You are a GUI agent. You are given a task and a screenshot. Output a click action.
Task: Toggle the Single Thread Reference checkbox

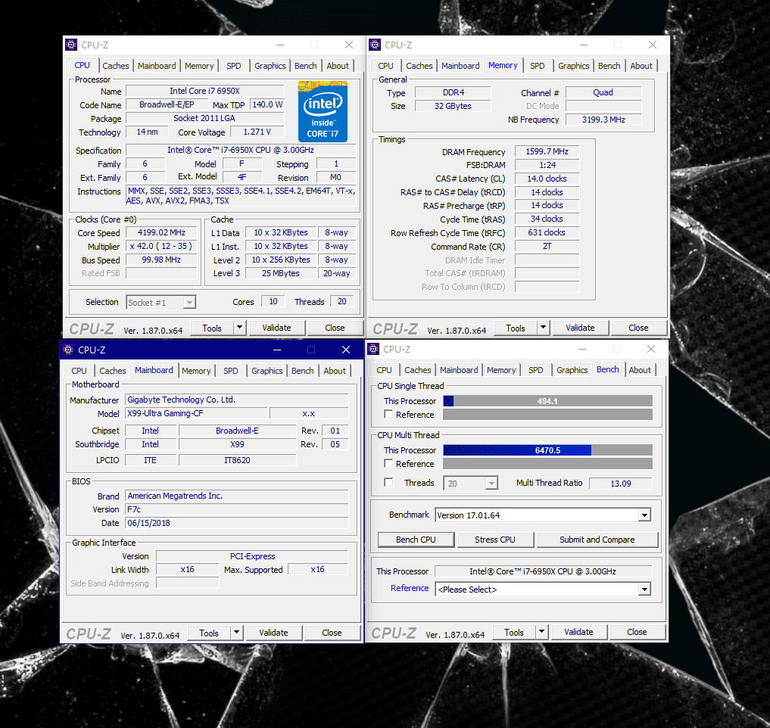tap(388, 414)
